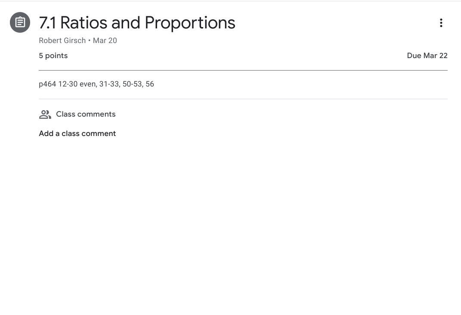Click the divider line above Class comments

click(243, 99)
